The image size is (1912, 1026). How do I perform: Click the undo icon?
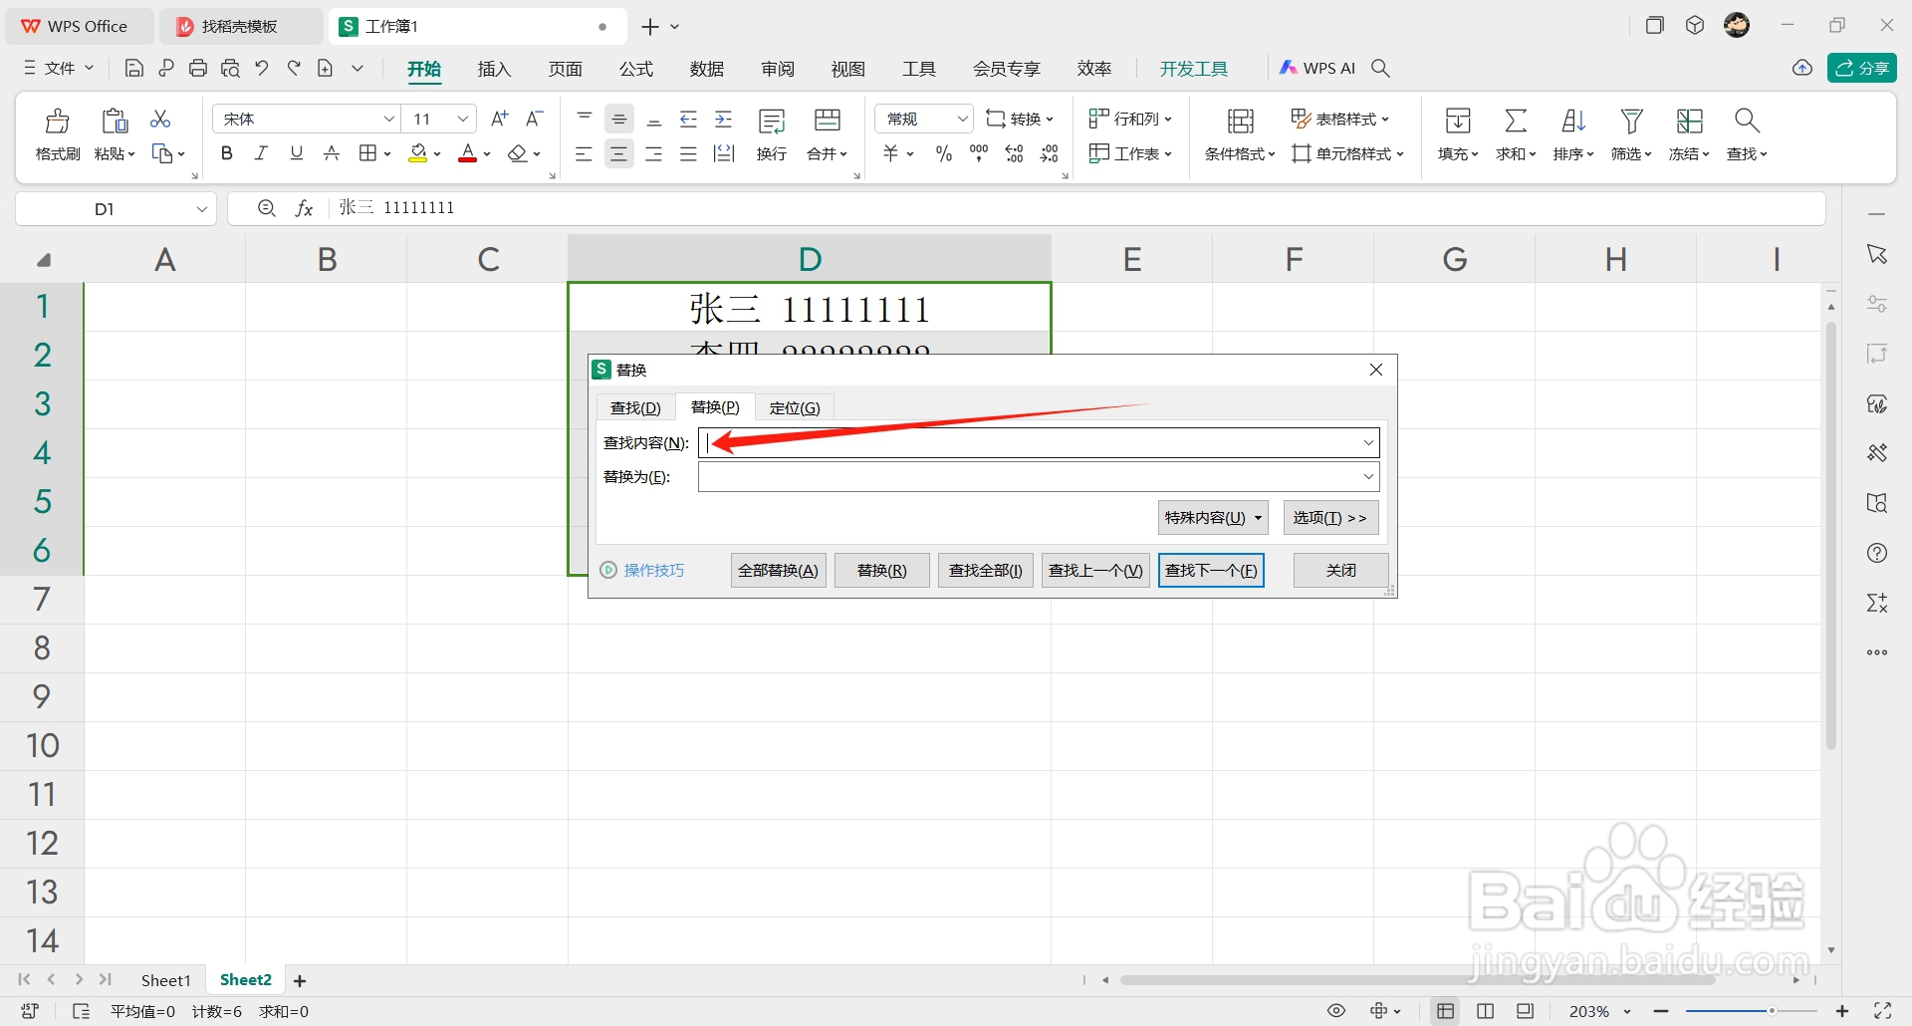tap(262, 69)
